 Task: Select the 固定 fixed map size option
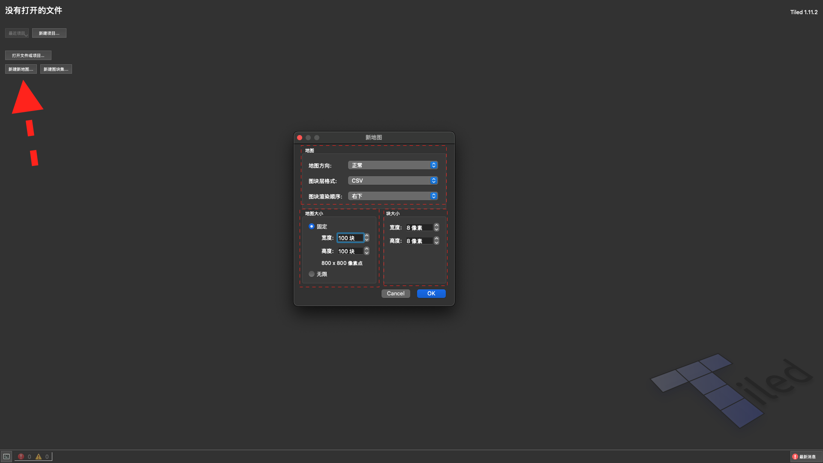tap(312, 226)
